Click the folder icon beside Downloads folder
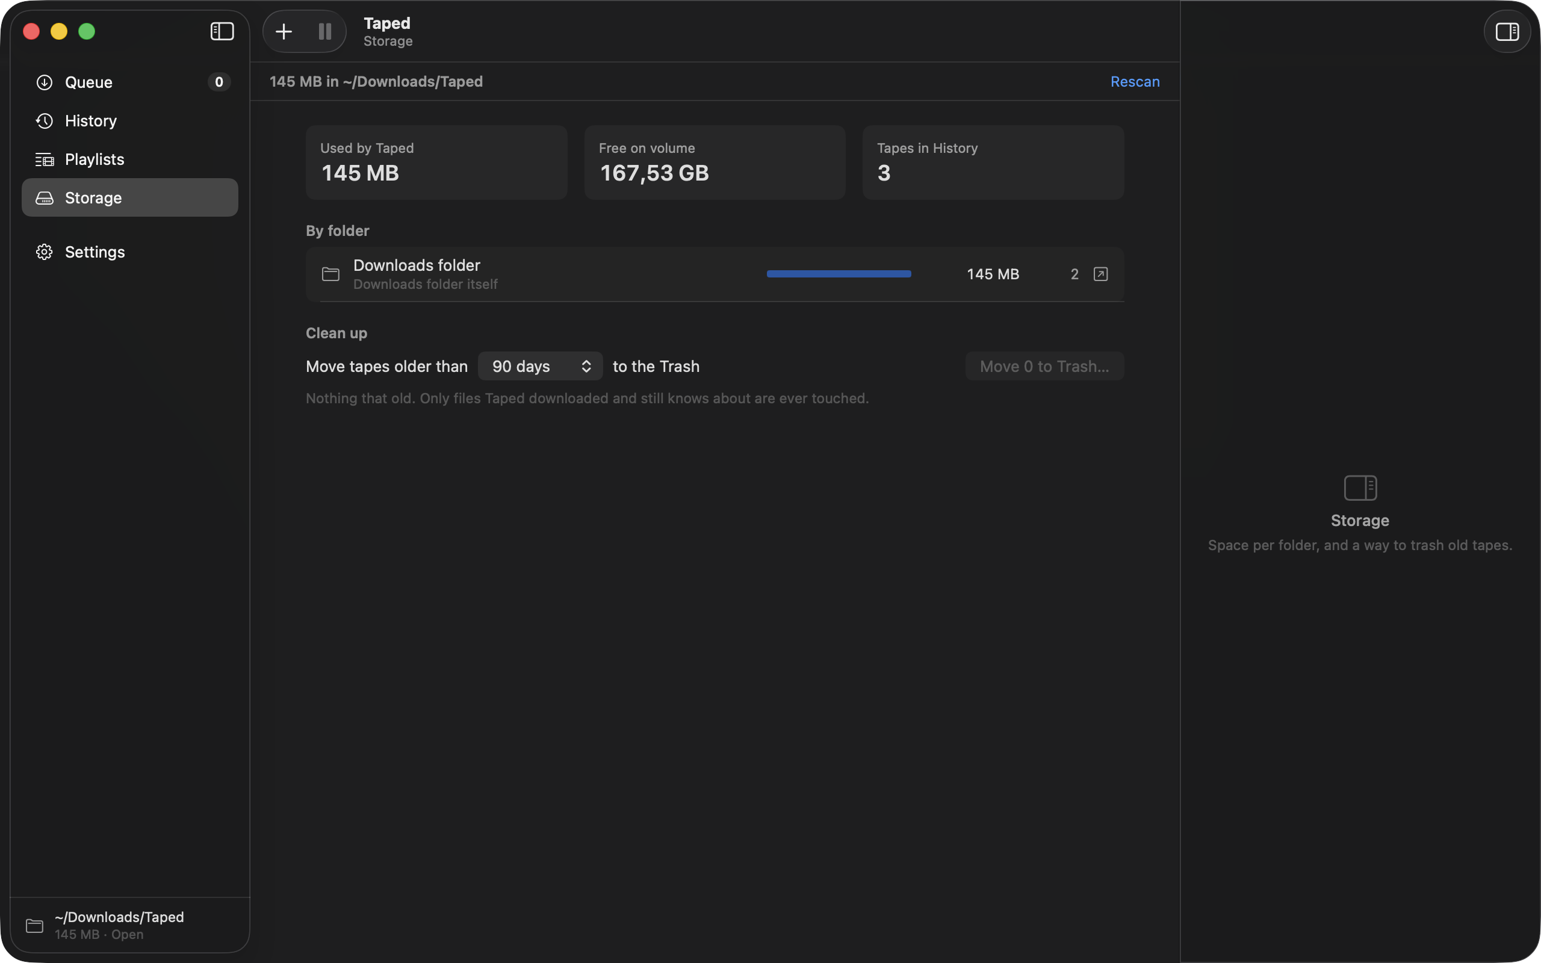 [330, 274]
